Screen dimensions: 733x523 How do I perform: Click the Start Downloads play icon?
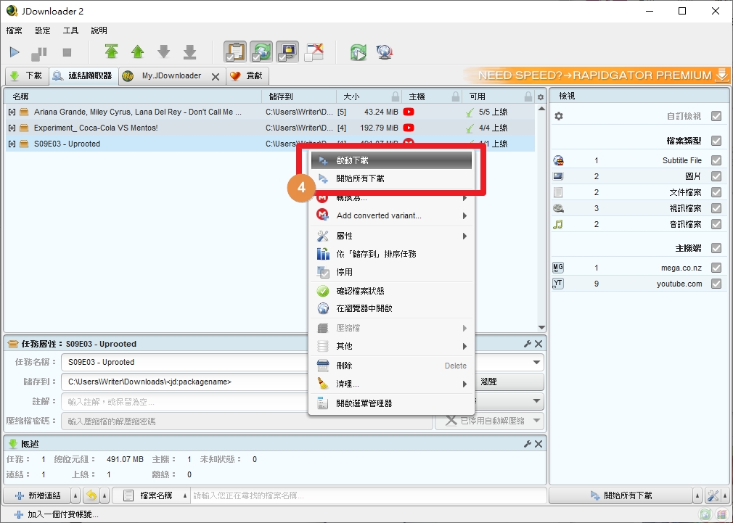click(15, 52)
